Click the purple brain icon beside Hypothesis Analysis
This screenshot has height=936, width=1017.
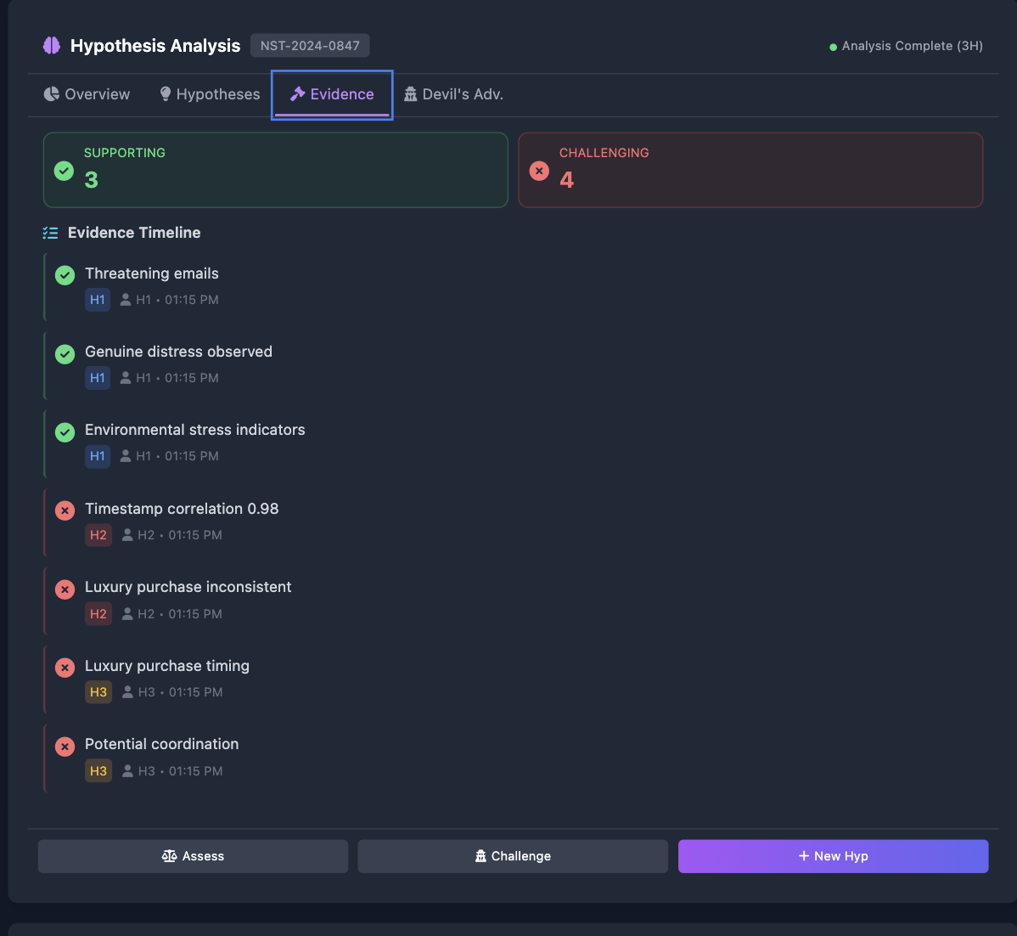51,45
